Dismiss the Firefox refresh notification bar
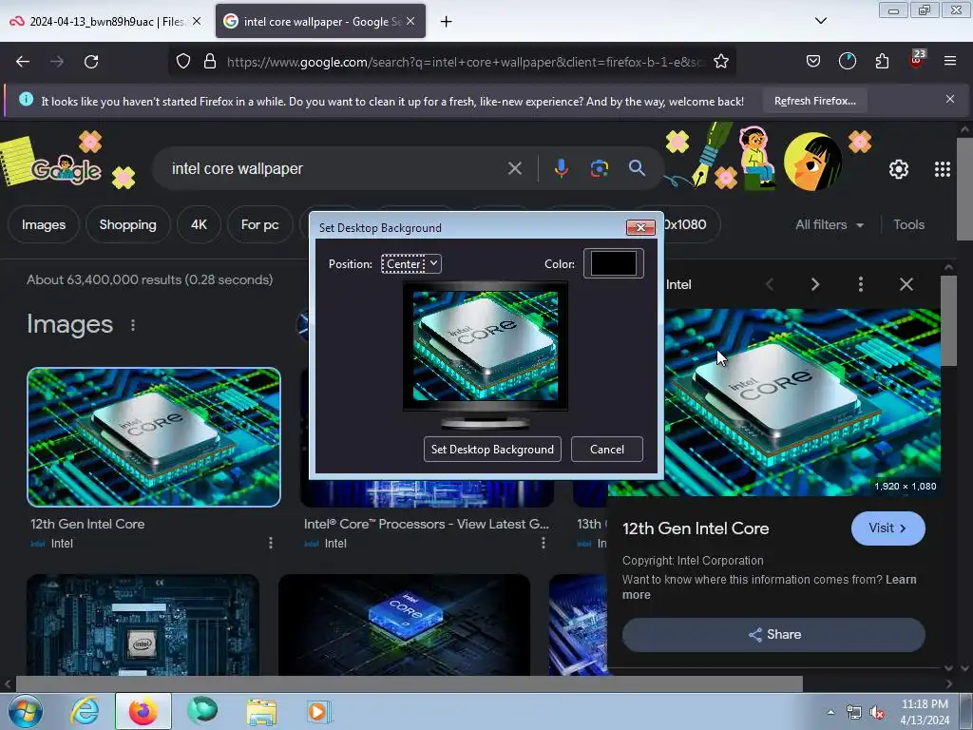Viewport: 973px width, 730px height. point(949,99)
